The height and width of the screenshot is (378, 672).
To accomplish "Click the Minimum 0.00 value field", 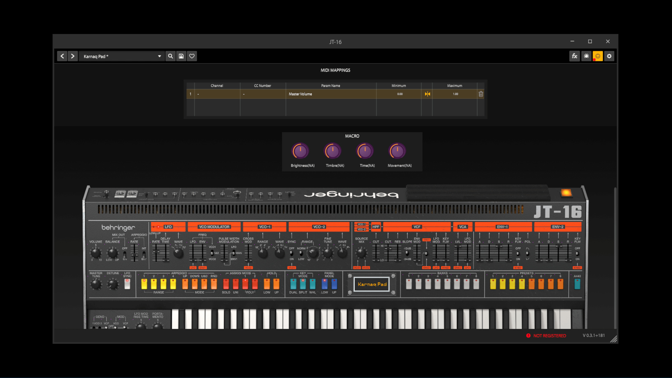I will tap(399, 94).
